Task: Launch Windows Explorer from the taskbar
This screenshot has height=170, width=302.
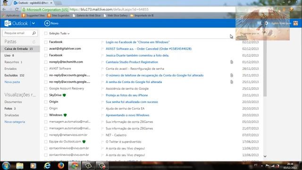Action: pyautogui.click(x=20, y=166)
